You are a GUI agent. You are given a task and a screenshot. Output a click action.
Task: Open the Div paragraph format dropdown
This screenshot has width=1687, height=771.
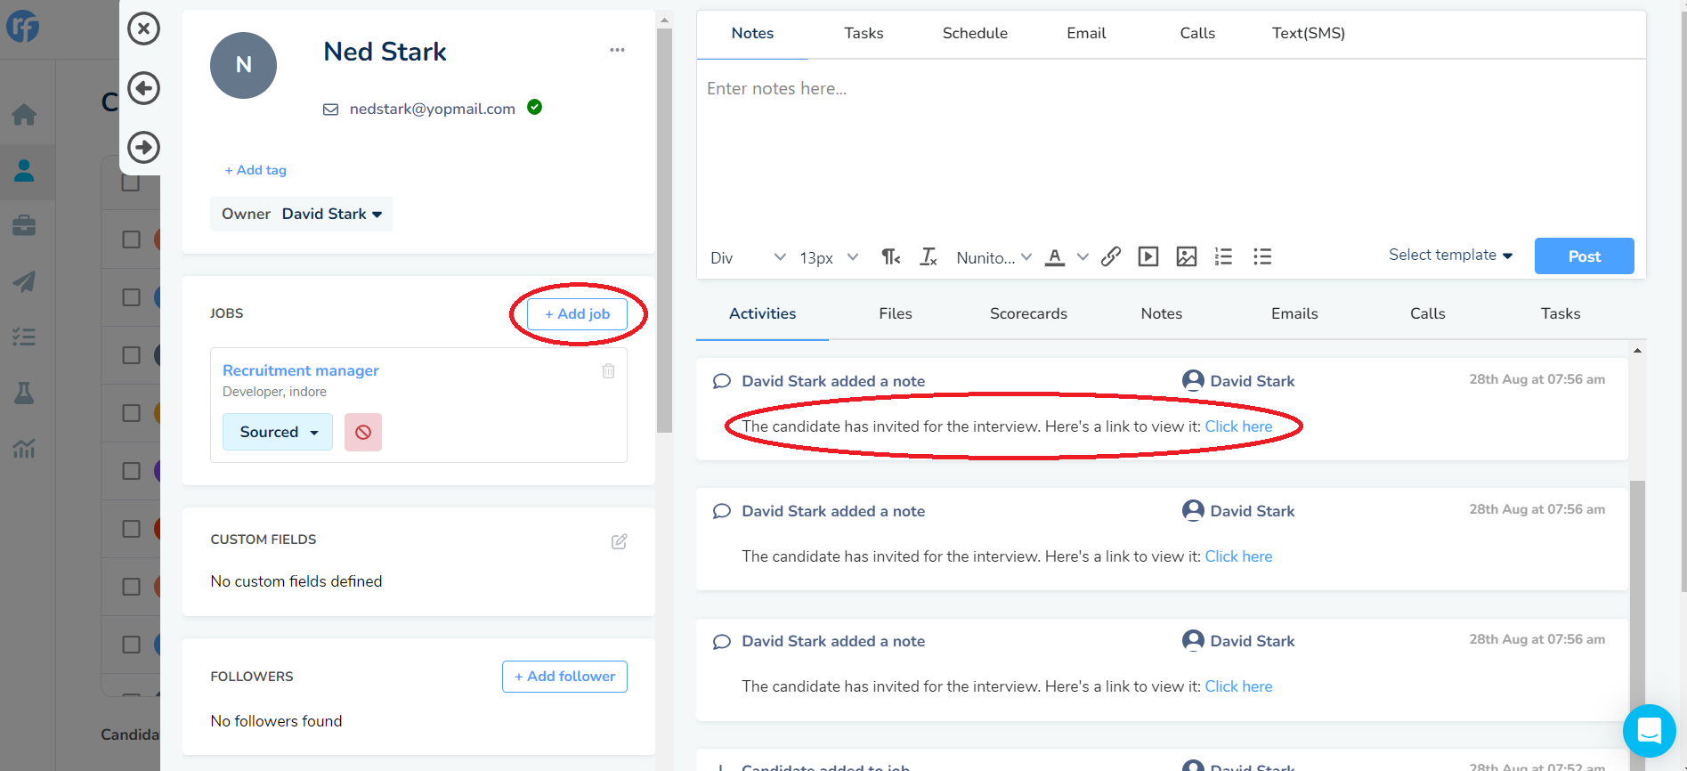tap(748, 257)
